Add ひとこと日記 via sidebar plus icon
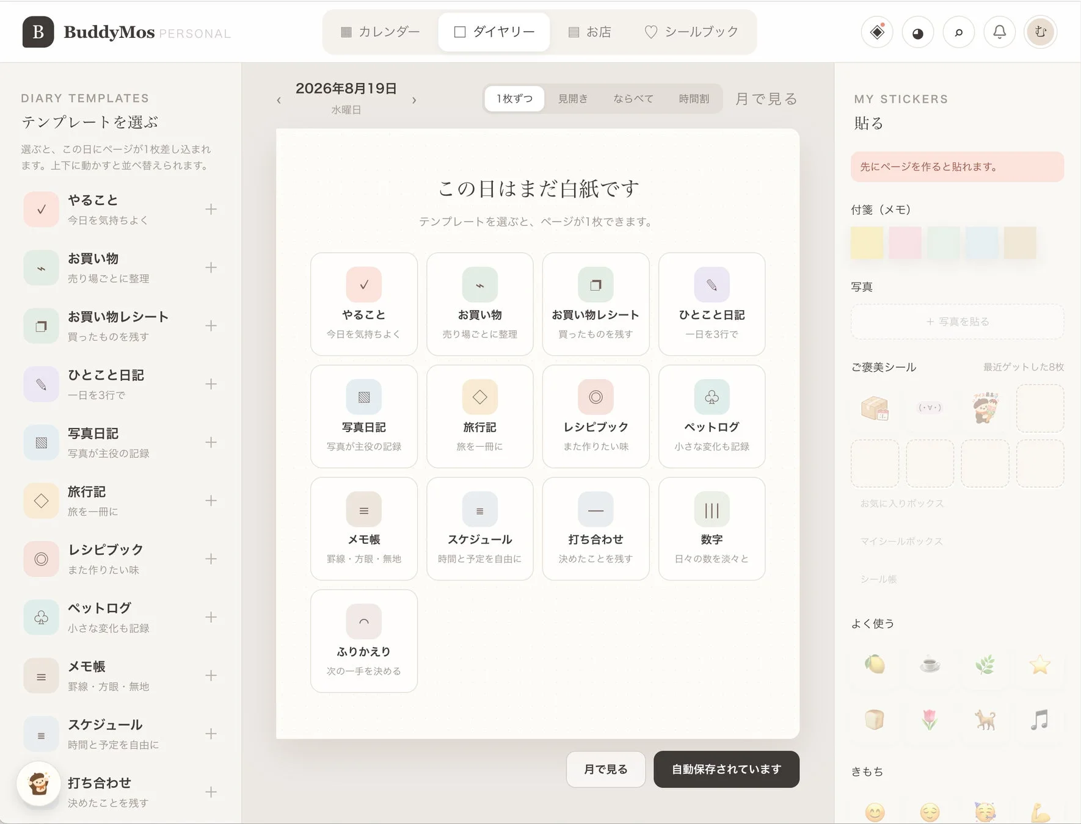Viewport: 1081px width, 824px height. 211,384
